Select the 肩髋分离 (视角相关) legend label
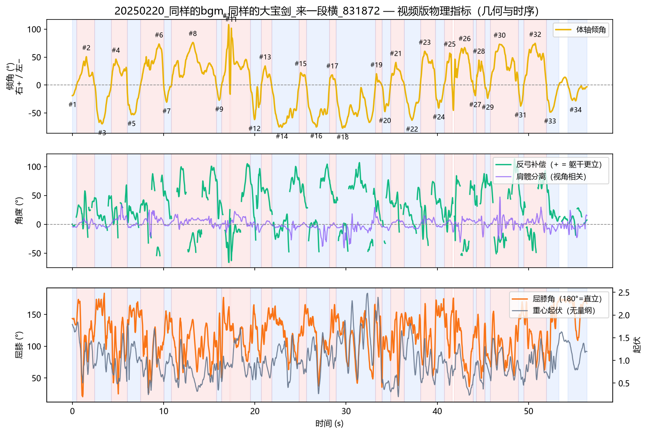 [551, 176]
